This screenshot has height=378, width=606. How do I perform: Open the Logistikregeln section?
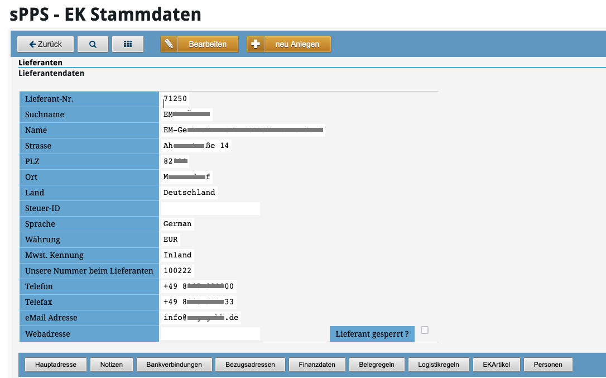click(438, 365)
